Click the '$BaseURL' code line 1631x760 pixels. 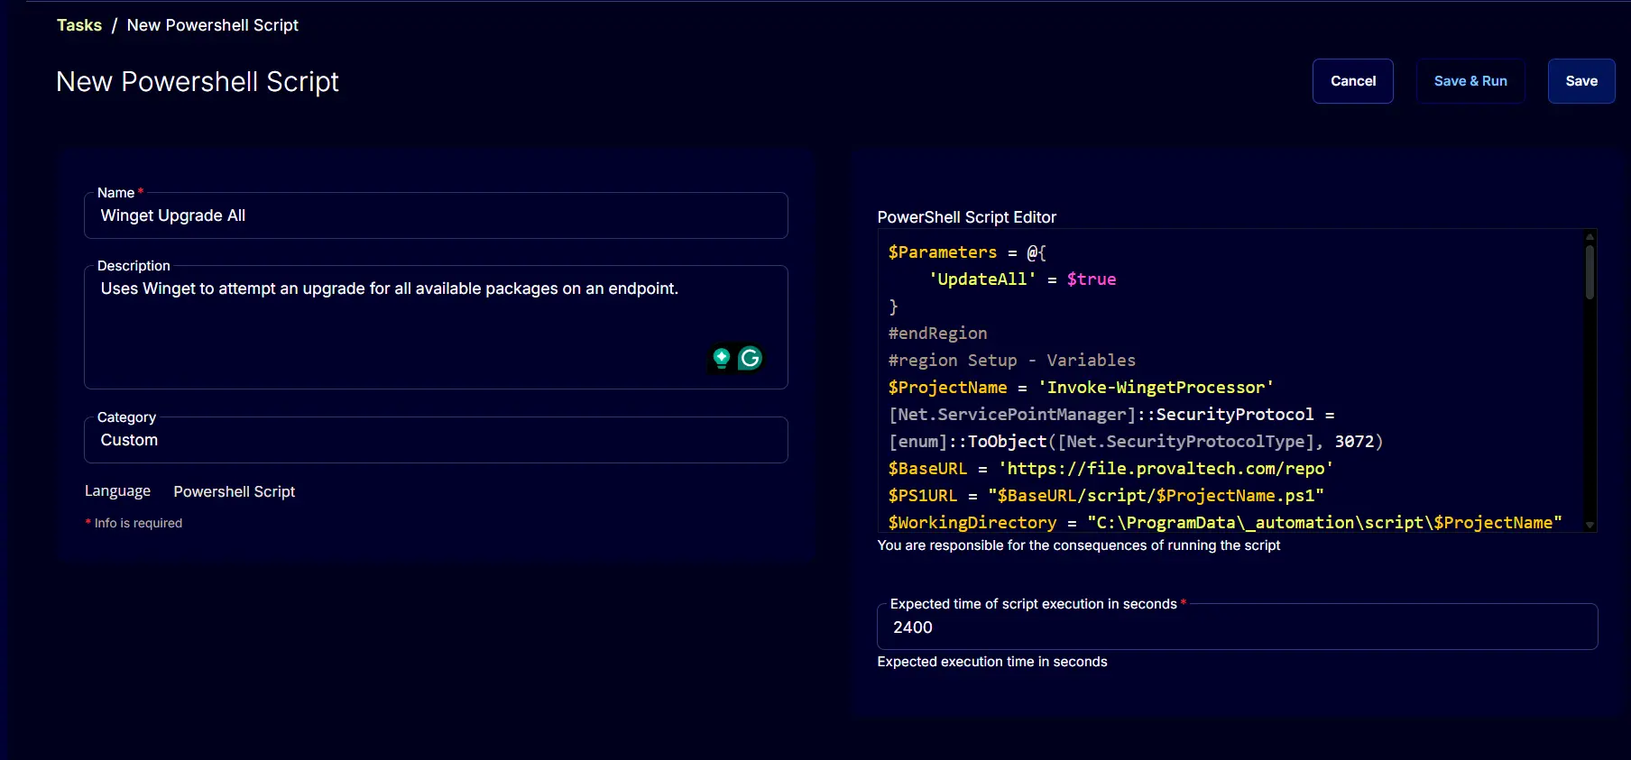(1110, 469)
